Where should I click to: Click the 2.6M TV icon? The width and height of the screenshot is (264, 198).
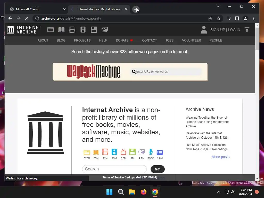[123, 152]
